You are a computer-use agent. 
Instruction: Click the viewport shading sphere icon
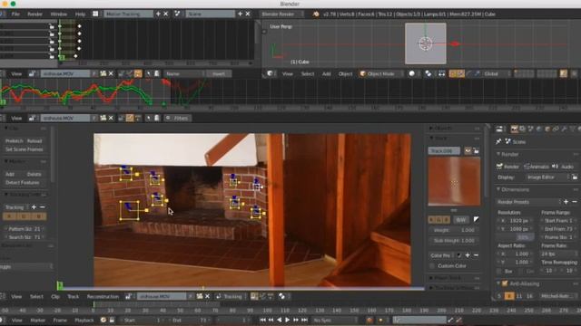coord(411,74)
